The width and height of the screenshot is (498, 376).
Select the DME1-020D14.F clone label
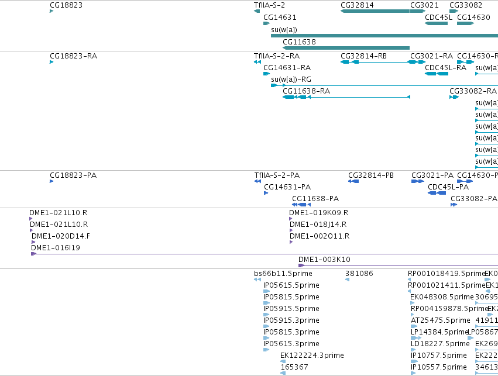[x=61, y=236]
